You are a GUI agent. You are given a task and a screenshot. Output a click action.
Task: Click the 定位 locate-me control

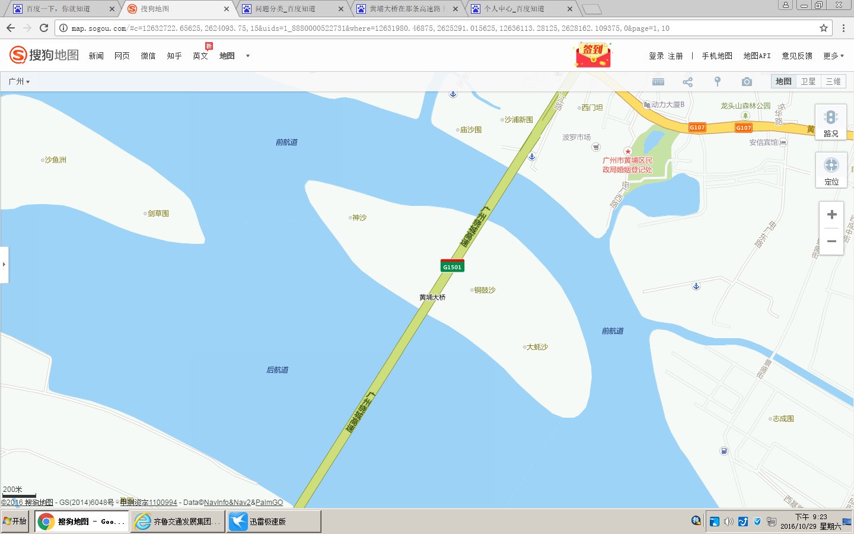click(831, 170)
